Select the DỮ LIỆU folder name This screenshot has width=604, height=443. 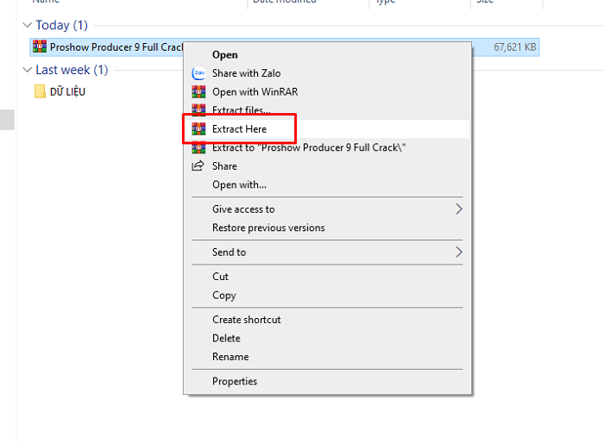click(67, 91)
